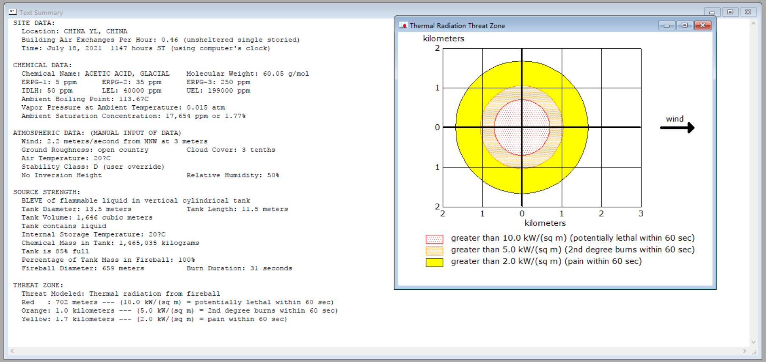Screen dimensions: 766x362
Task: Click the vertical scrollbar down arrow
Action: 753,342
